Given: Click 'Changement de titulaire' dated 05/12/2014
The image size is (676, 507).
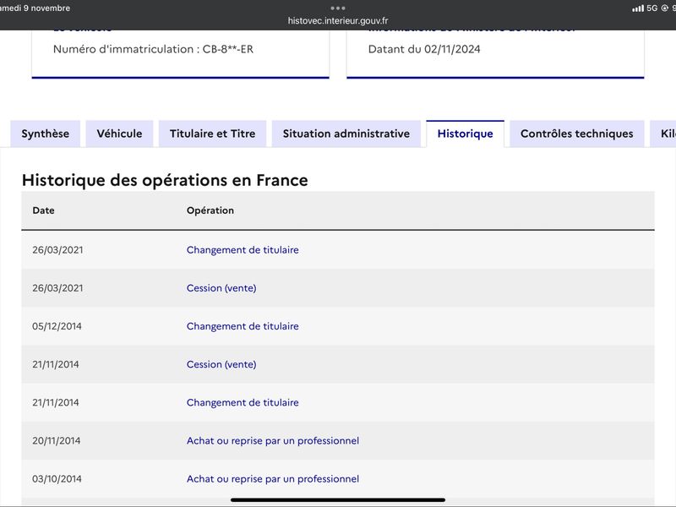Looking at the screenshot, I should click(243, 326).
